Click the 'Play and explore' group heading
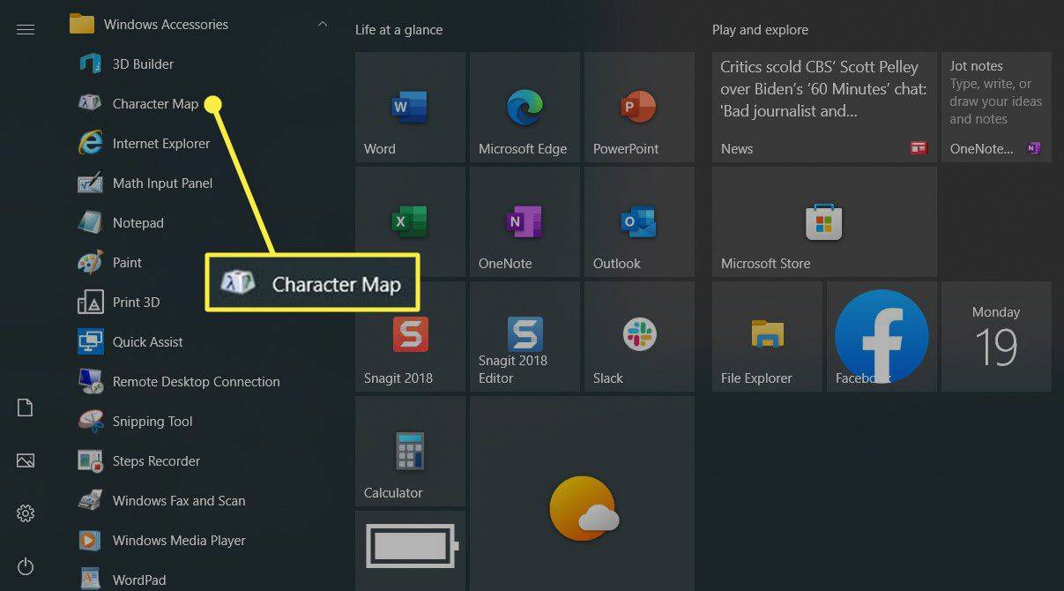 coord(760,29)
